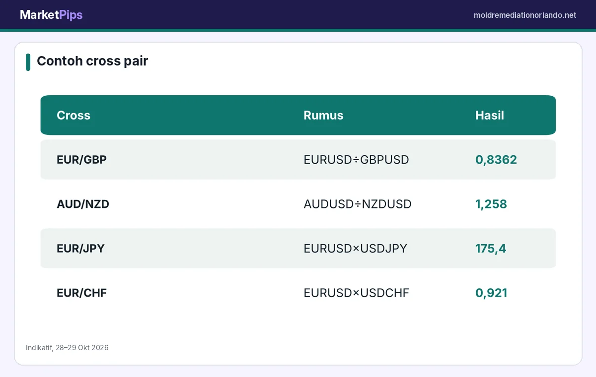Select the result value 175,4
The image size is (596, 377).
pyautogui.click(x=491, y=249)
